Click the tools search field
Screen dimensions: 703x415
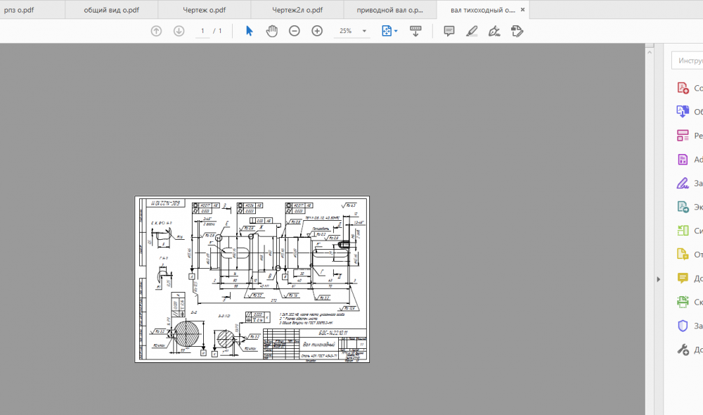(x=689, y=60)
